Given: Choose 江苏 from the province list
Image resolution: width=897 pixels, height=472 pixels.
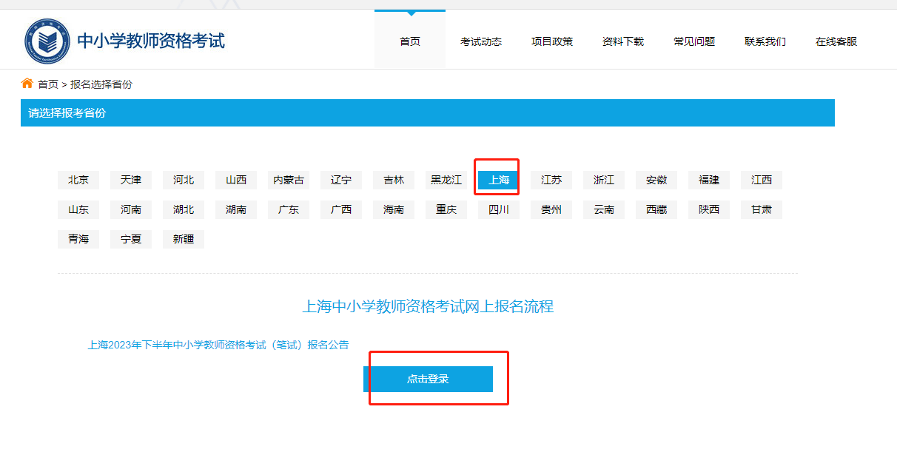Looking at the screenshot, I should pos(551,179).
